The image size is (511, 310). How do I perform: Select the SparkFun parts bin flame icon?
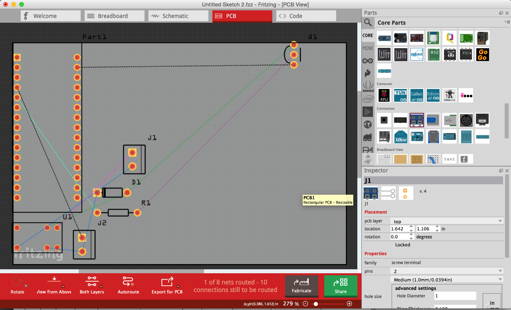tap(368, 73)
